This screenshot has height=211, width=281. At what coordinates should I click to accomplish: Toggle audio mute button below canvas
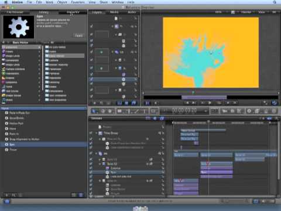(155, 103)
